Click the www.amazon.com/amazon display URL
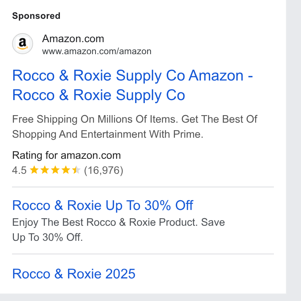Viewport: 301px width, 301px height. 97,52
